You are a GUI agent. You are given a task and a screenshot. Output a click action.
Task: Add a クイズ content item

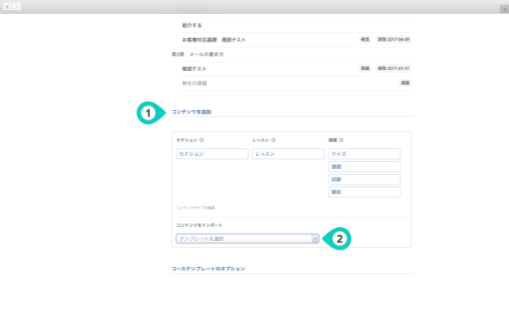[x=364, y=154]
